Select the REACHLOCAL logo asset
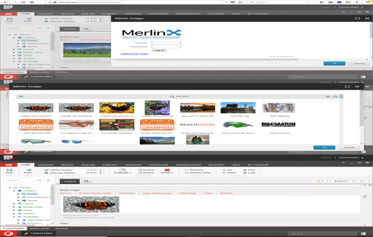The image size is (373, 237). coord(198,125)
